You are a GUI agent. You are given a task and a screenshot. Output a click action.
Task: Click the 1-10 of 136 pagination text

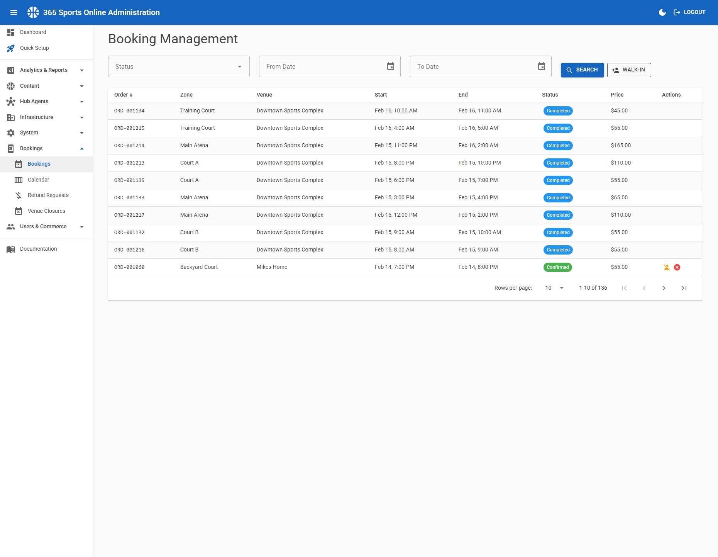point(593,288)
